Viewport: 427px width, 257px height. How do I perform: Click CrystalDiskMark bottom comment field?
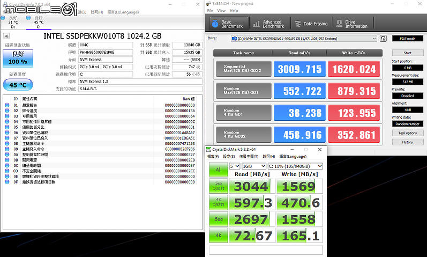tap(266, 250)
